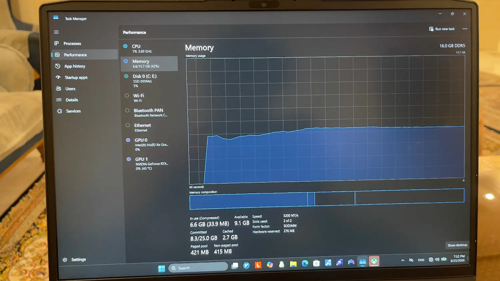Open the volume control tray icon

pyautogui.click(x=437, y=259)
